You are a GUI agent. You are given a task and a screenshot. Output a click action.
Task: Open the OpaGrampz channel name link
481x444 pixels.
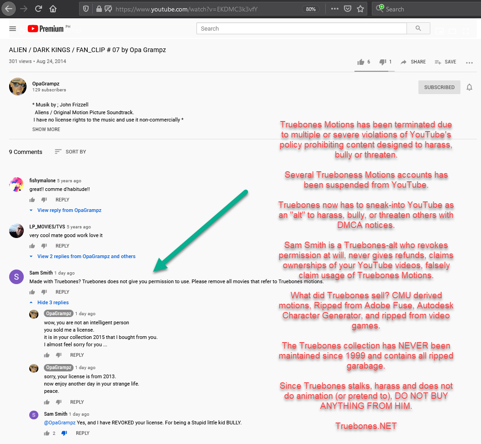46,84
